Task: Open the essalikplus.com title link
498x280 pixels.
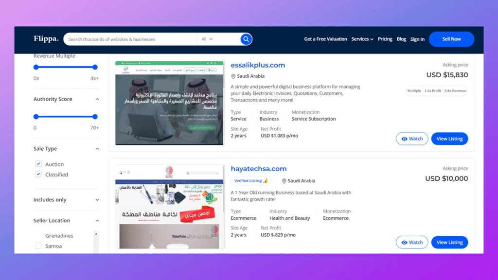Action: point(258,65)
